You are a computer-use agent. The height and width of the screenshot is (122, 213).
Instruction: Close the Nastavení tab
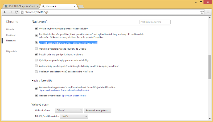(75, 6)
